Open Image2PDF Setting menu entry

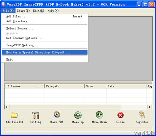pyautogui.click(x=45, y=45)
